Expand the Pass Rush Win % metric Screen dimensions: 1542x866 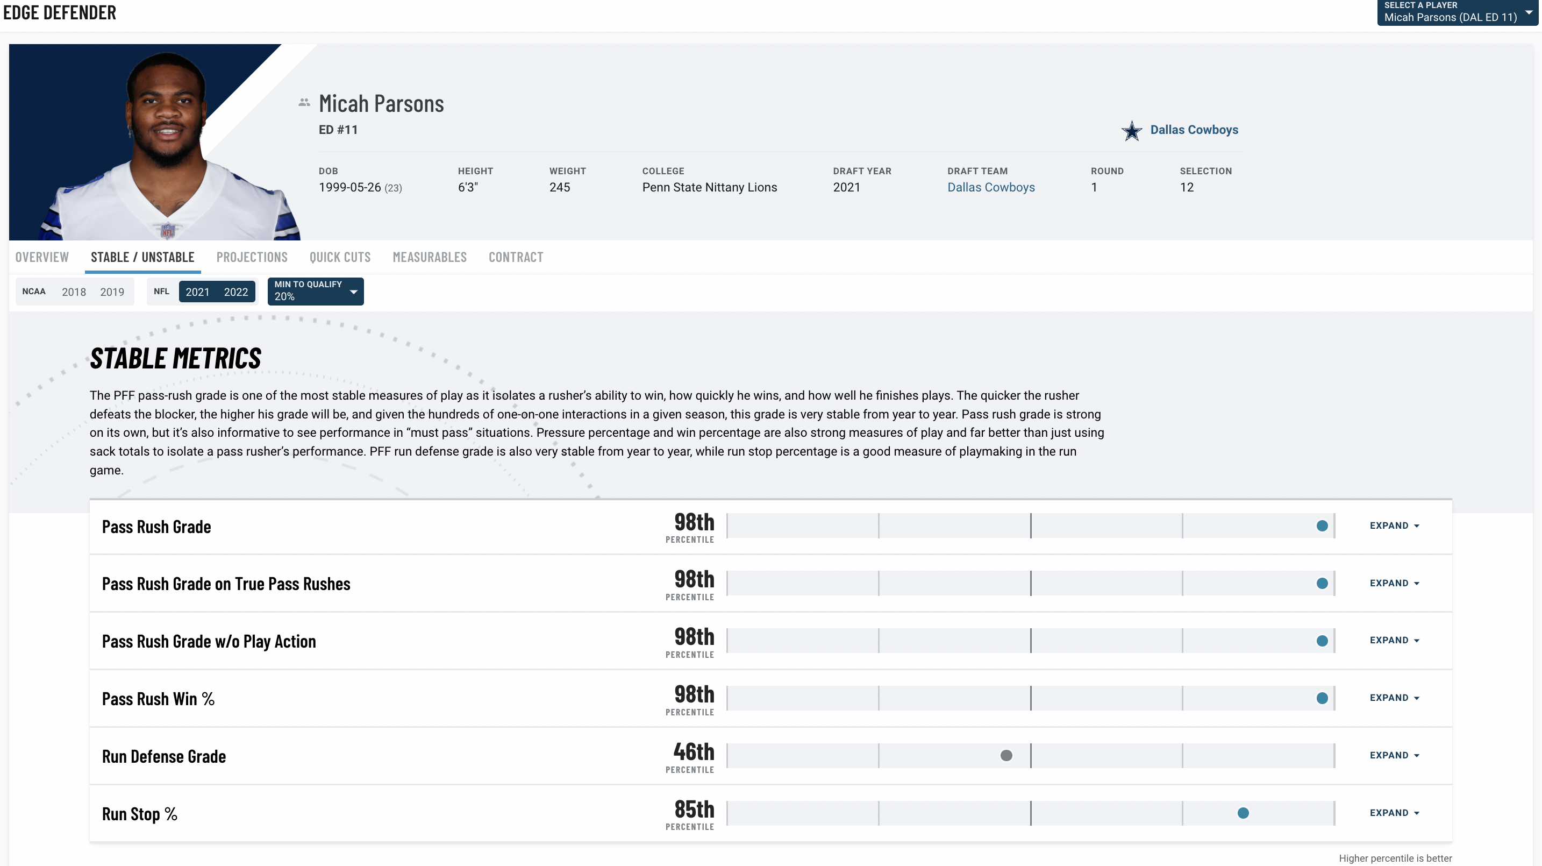[1395, 698]
